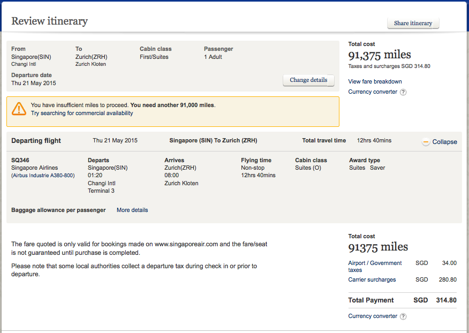The width and height of the screenshot is (469, 333).
Task: Click the Baggage allowance per passenger label
Action: 58,210
